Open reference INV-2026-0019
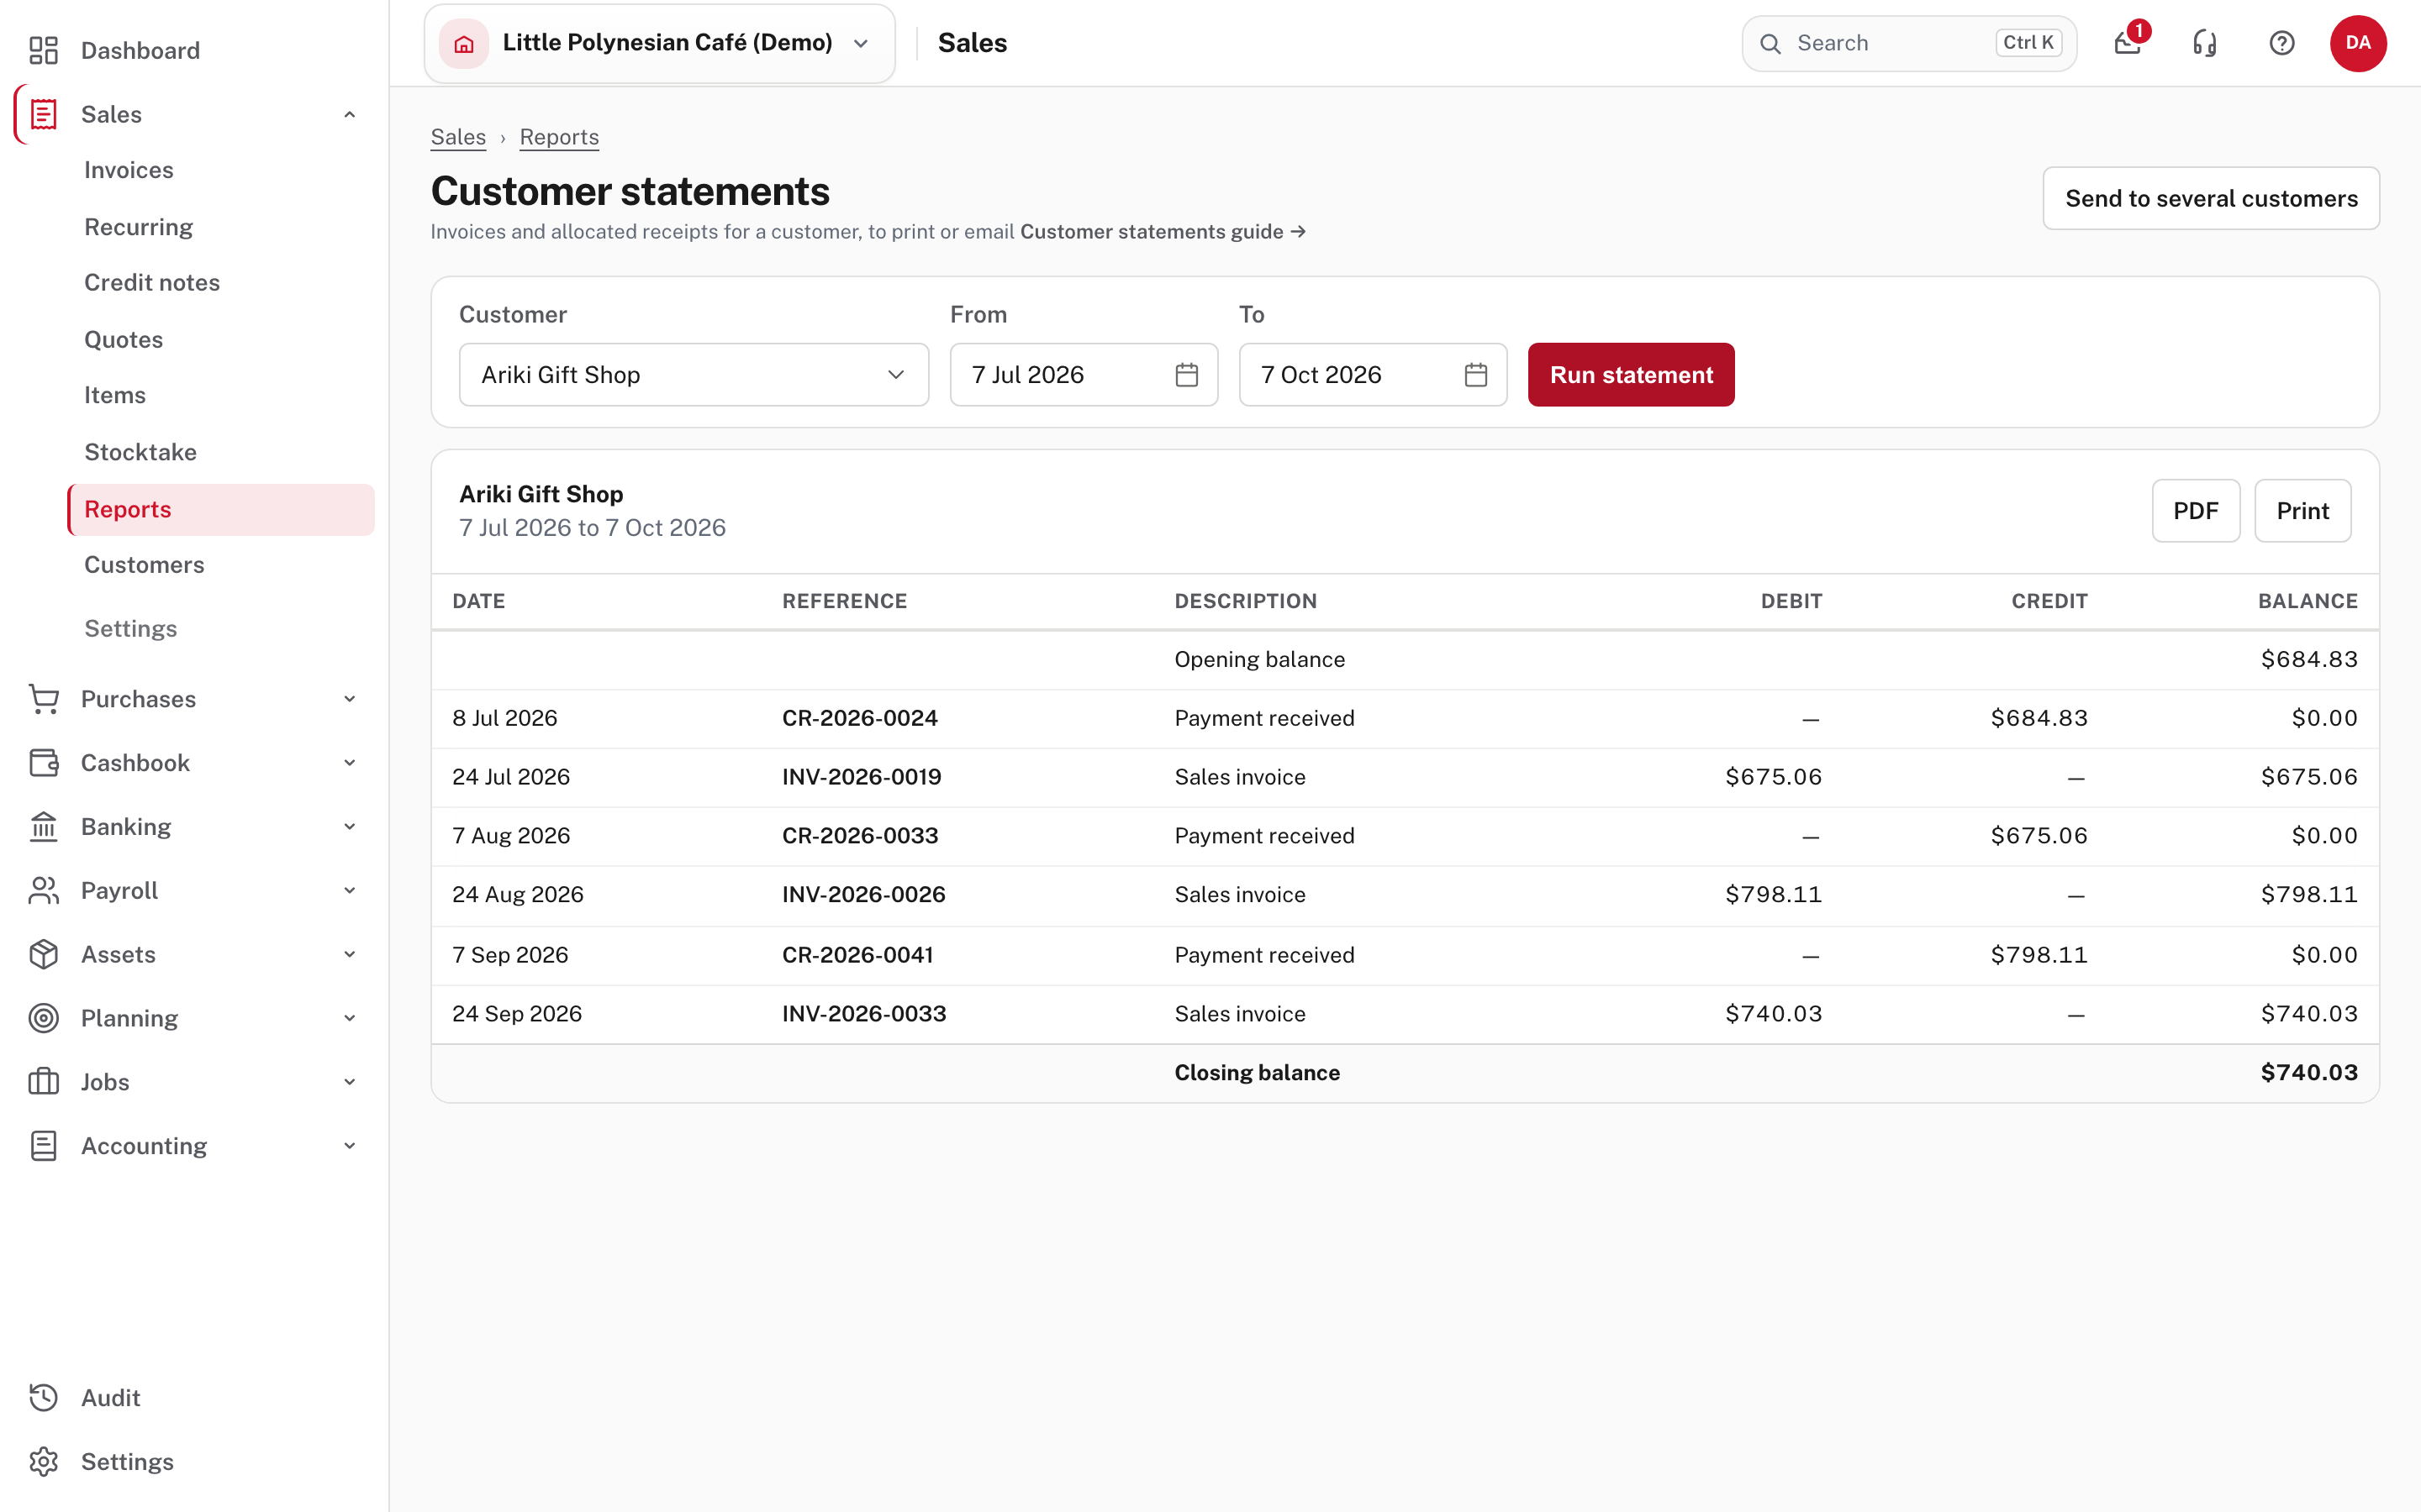The height and width of the screenshot is (1512, 2421). 862,777
